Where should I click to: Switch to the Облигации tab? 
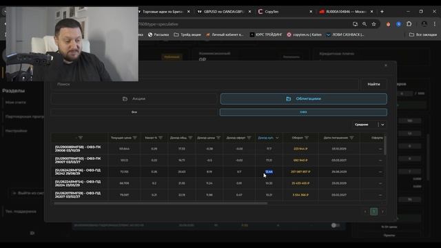303,99
